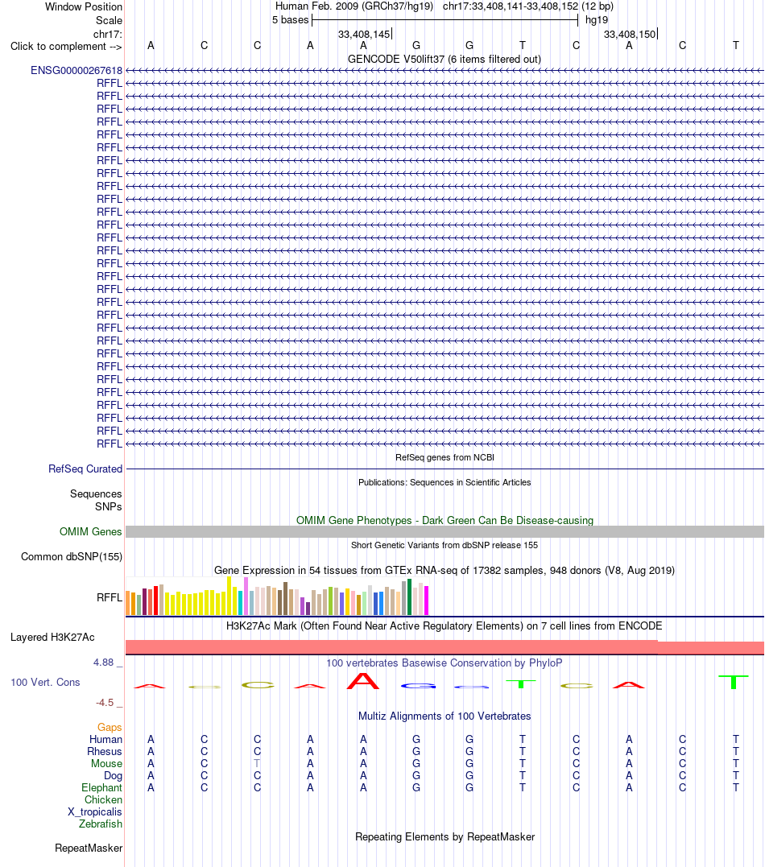Click the 33,408,145 ruler position

click(x=364, y=35)
